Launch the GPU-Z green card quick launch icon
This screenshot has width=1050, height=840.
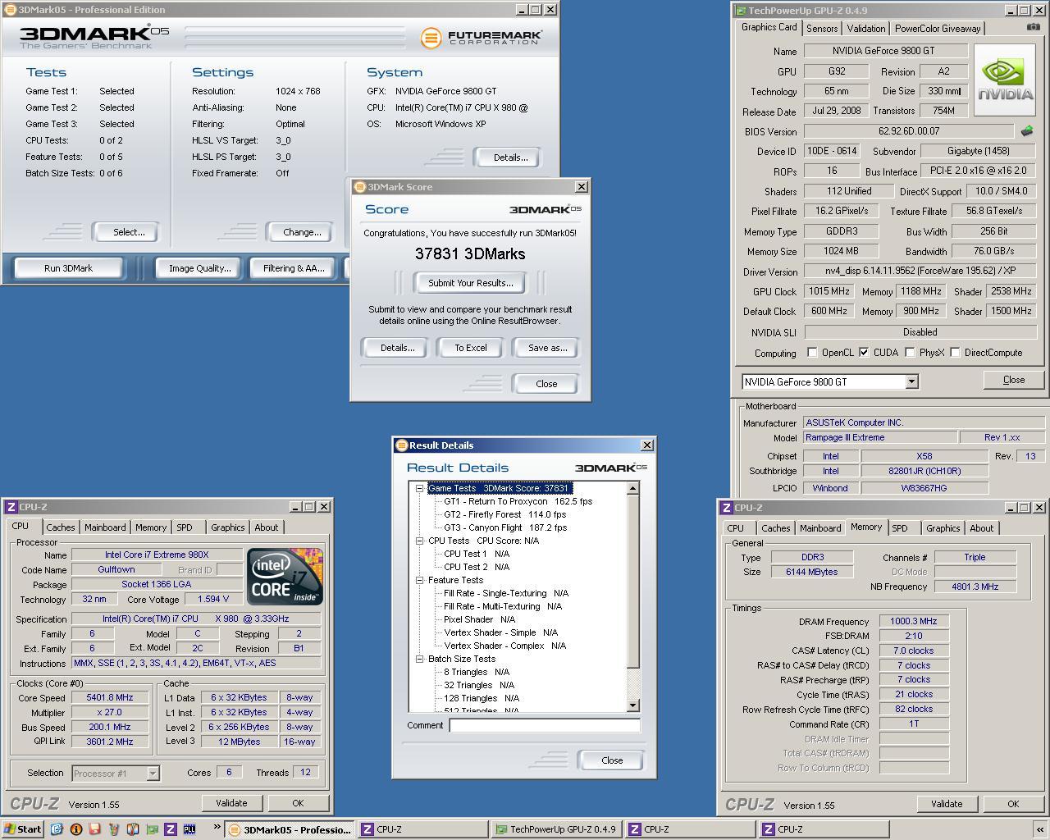click(x=151, y=829)
